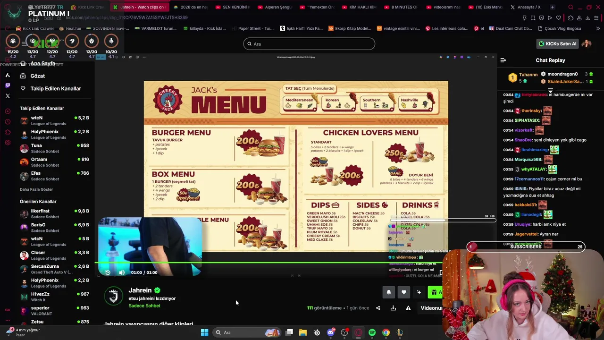The height and width of the screenshot is (340, 604).
Task: Open the Windows Start menu
Action: click(204, 332)
